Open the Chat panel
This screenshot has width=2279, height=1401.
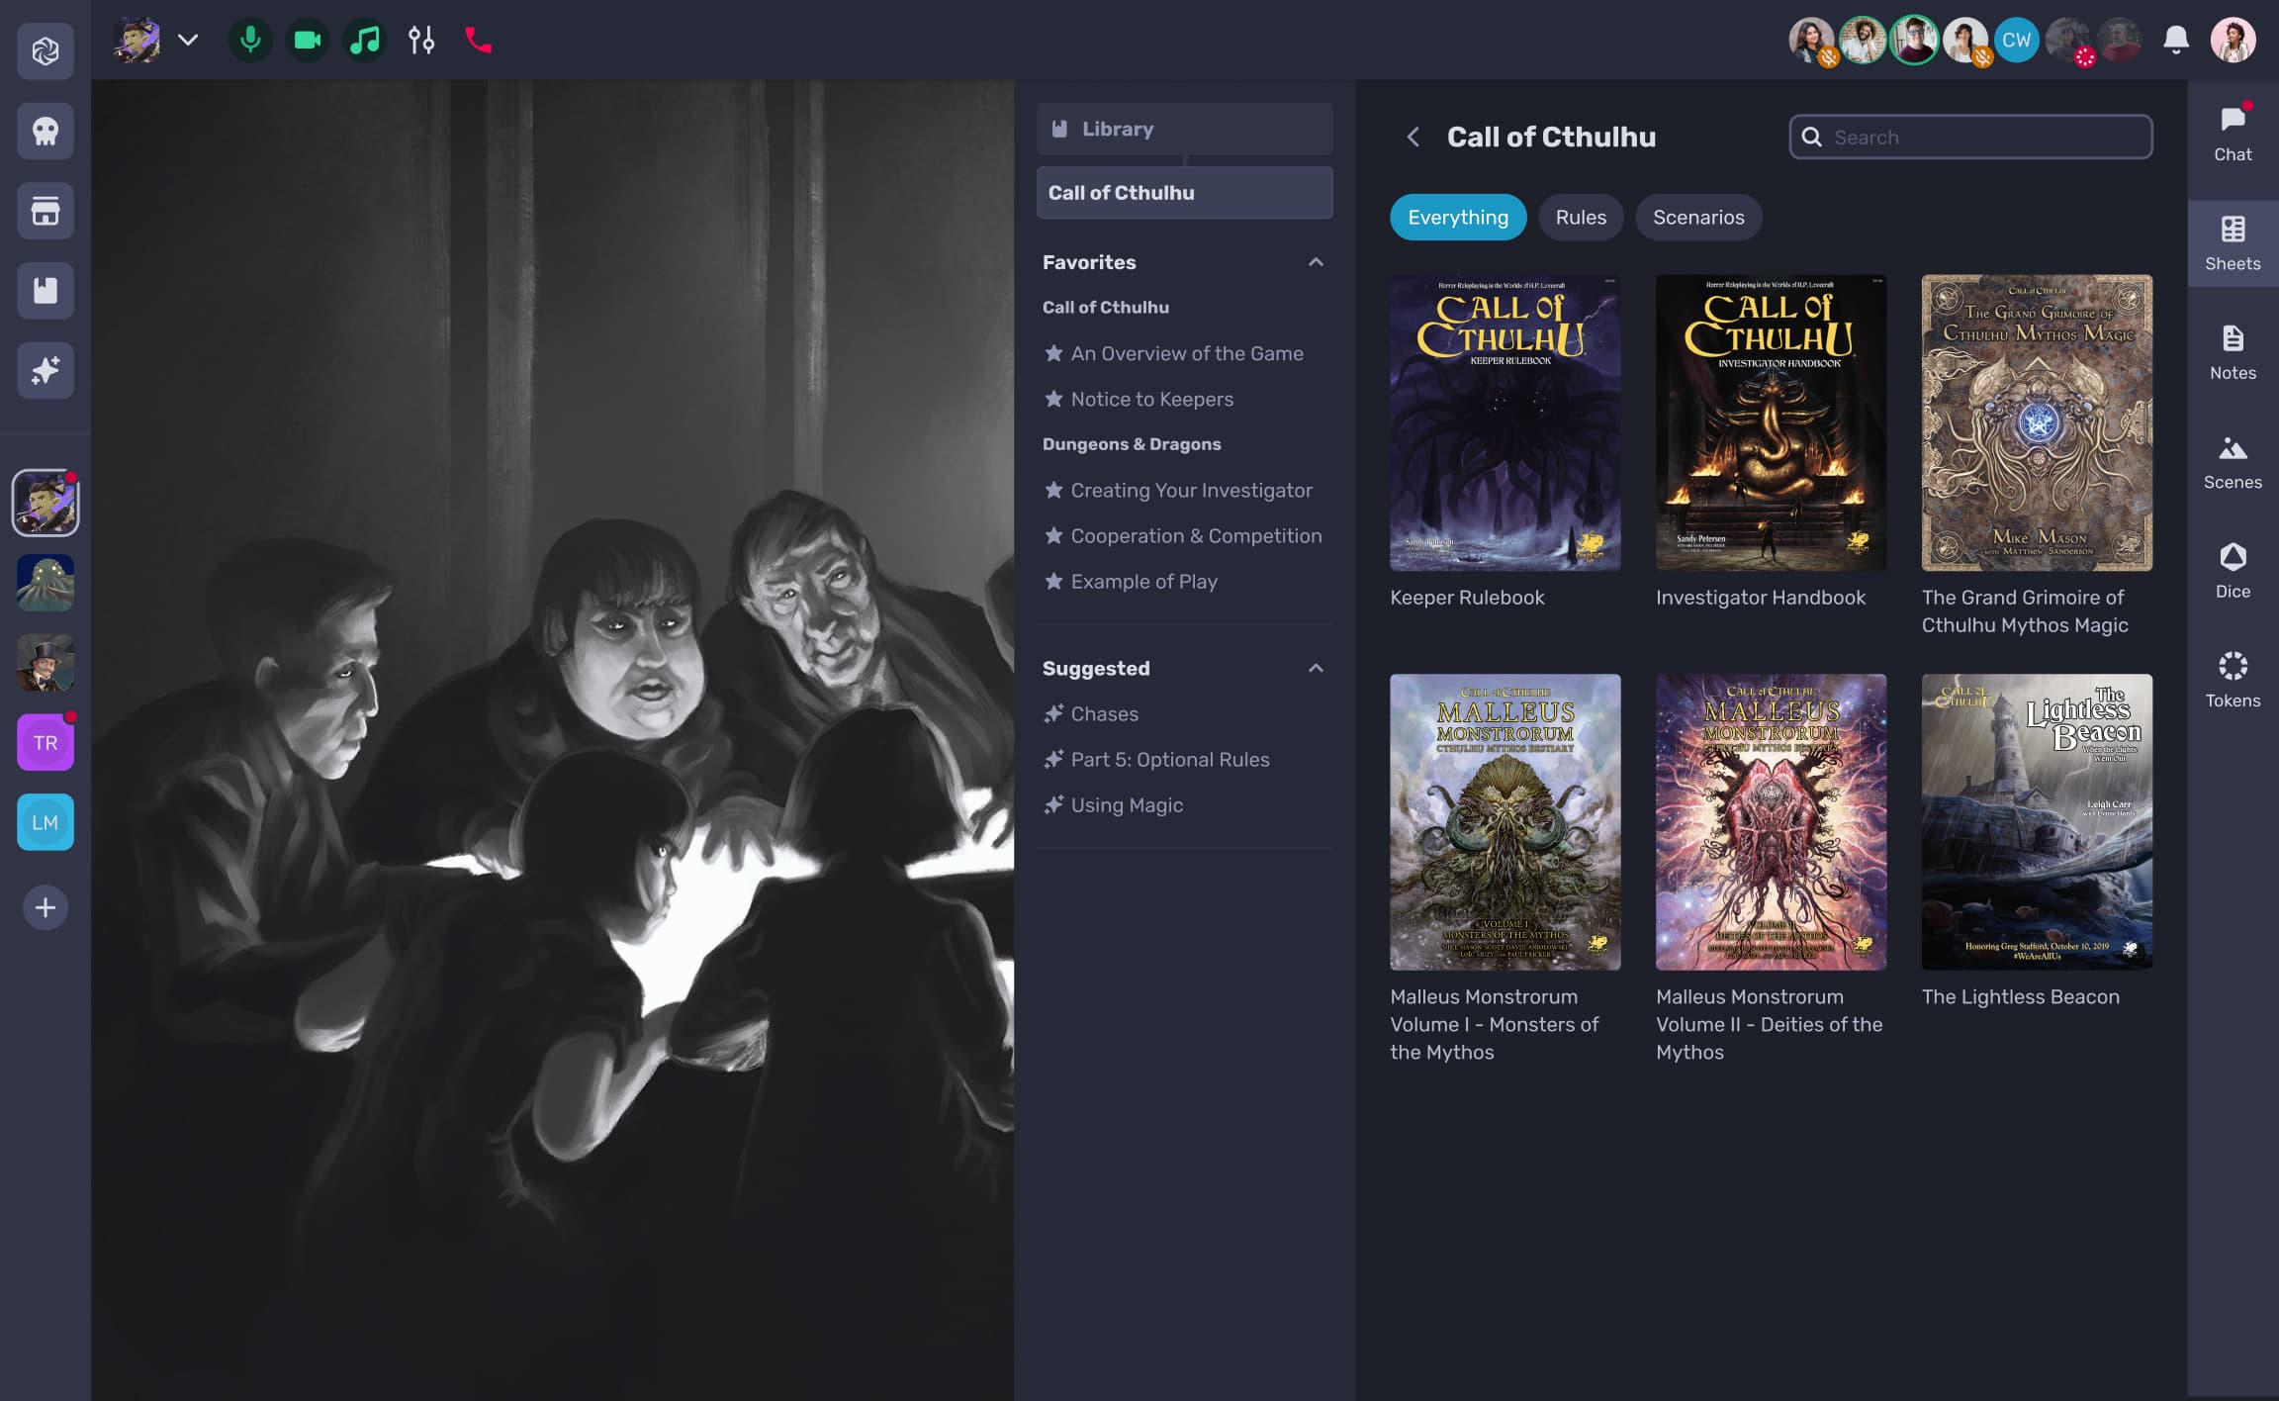(2233, 136)
